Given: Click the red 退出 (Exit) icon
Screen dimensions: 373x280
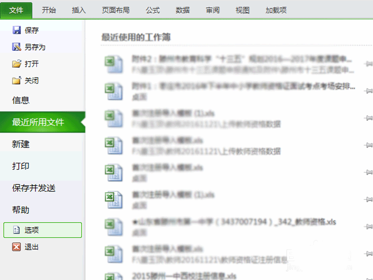Looking at the screenshot, I should [x=17, y=247].
